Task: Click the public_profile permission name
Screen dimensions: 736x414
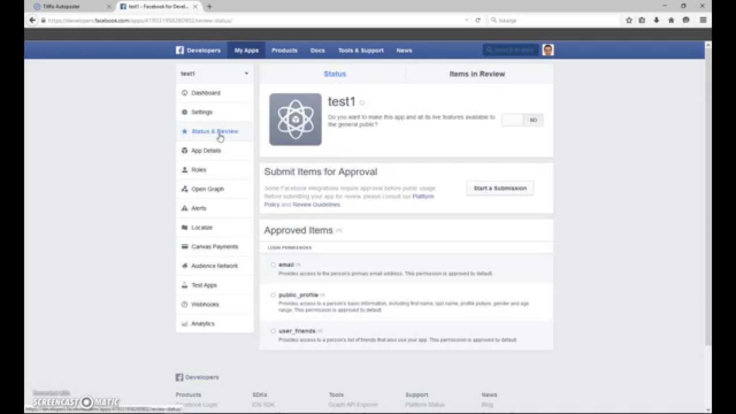Action: [x=298, y=296]
